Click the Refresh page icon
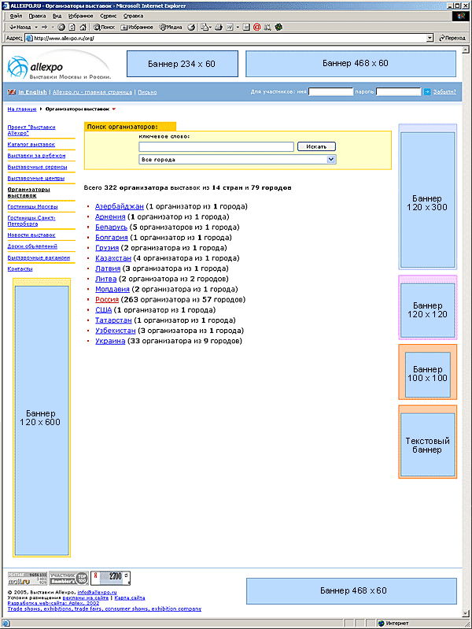472x629 pixels. (72, 28)
